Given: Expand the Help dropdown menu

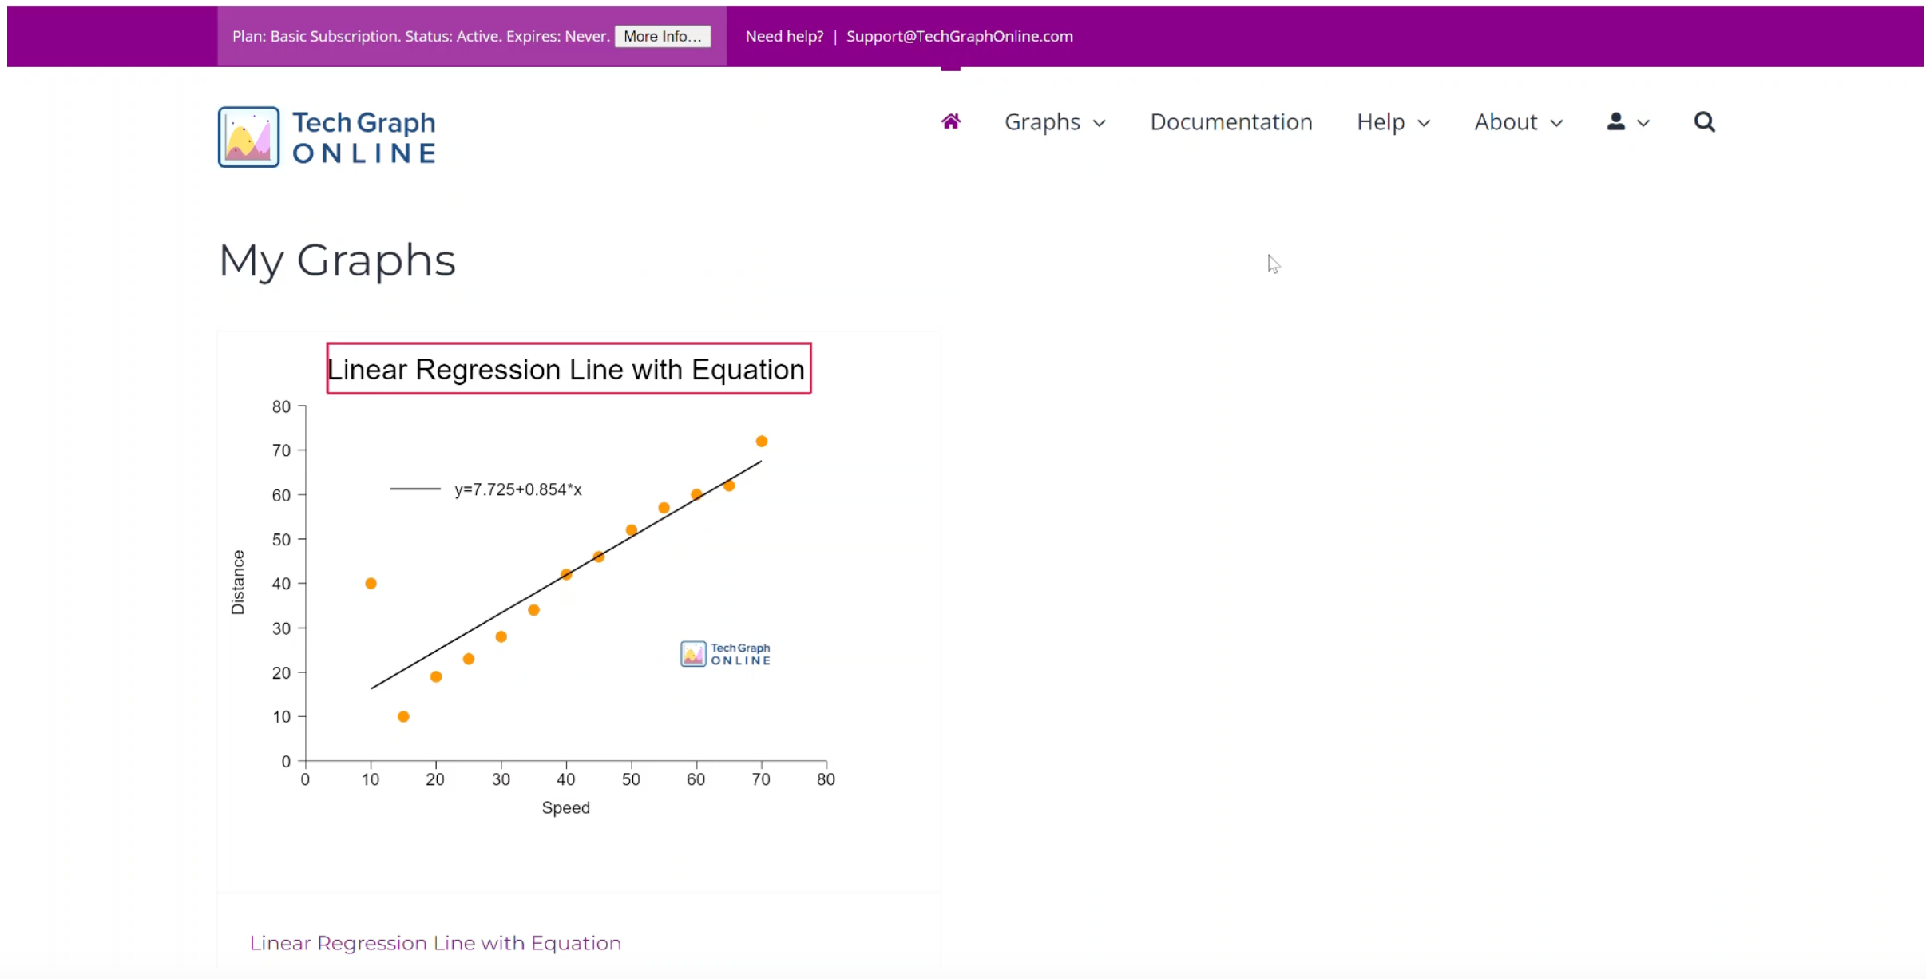Looking at the screenshot, I should tap(1393, 122).
